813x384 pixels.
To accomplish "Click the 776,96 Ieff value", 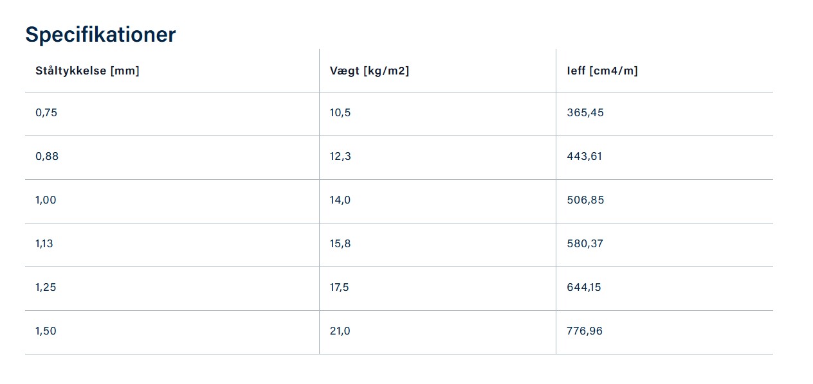I will tap(585, 331).
